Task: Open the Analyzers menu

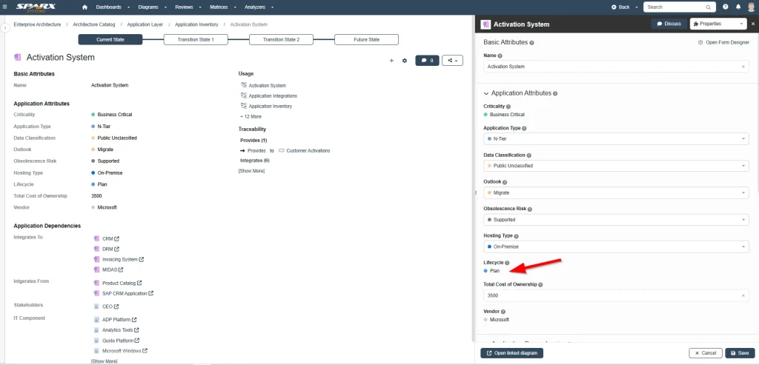Action: (x=259, y=7)
